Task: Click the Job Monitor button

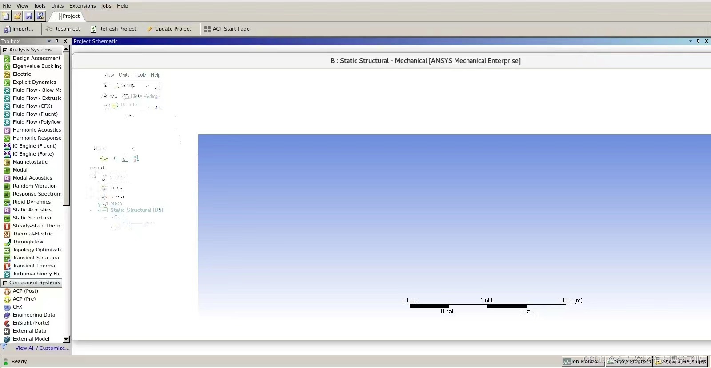Action: coord(583,361)
